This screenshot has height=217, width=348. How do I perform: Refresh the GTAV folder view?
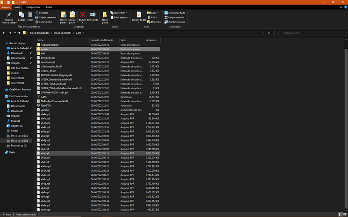(x=269, y=33)
